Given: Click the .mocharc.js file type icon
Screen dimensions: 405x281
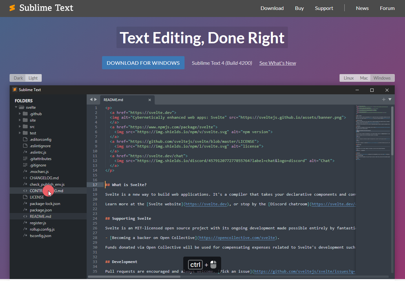Looking at the screenshot, I should (x=25, y=171).
